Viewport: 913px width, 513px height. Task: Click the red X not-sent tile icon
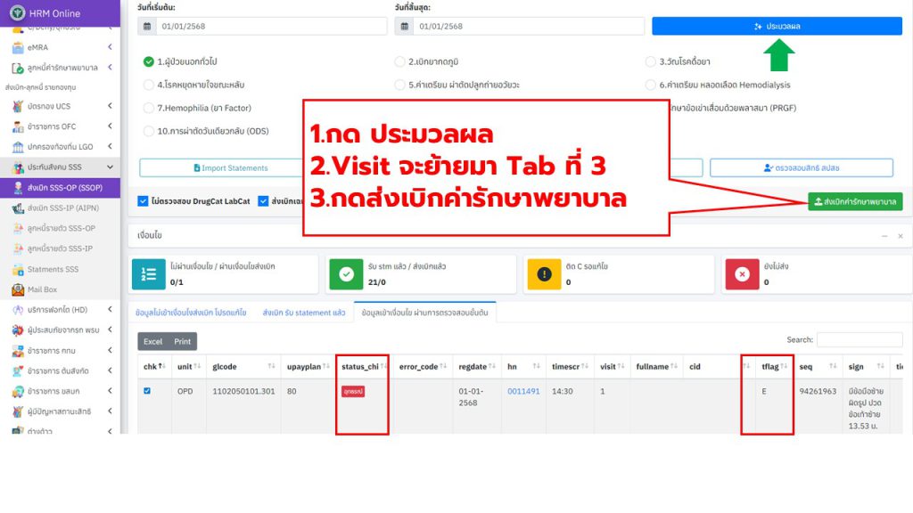point(741,274)
